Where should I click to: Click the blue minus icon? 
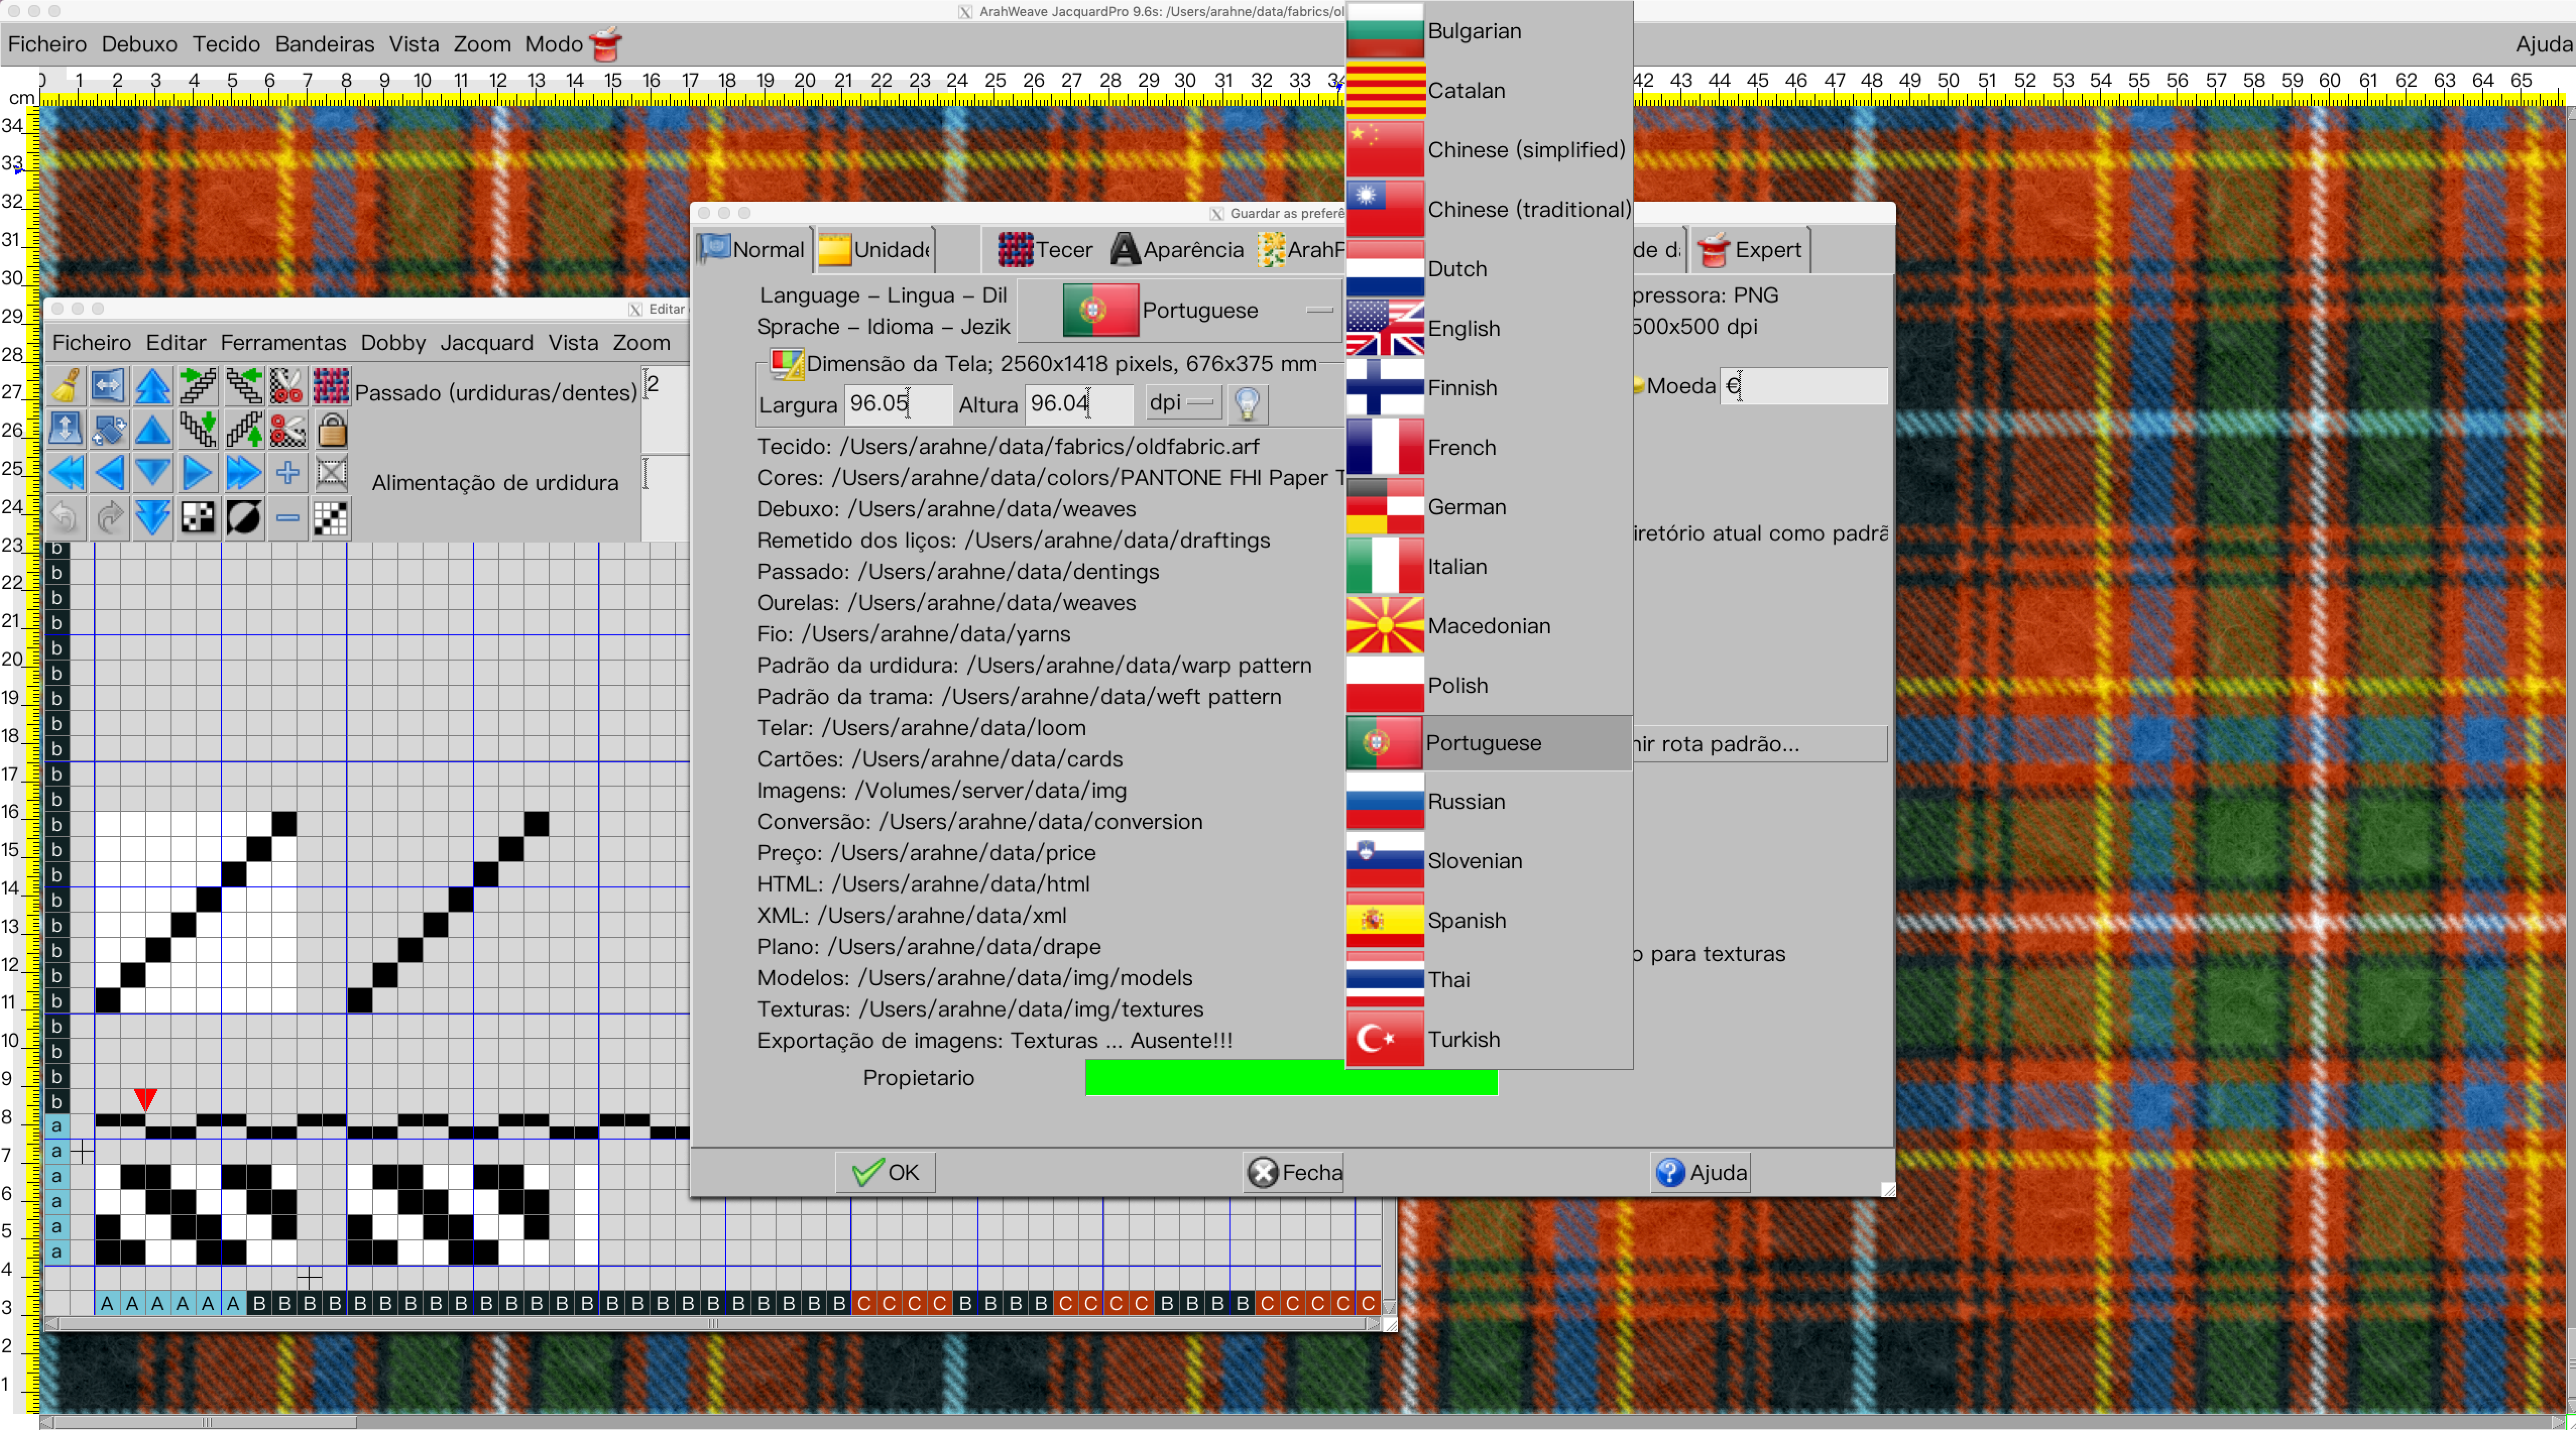point(287,517)
